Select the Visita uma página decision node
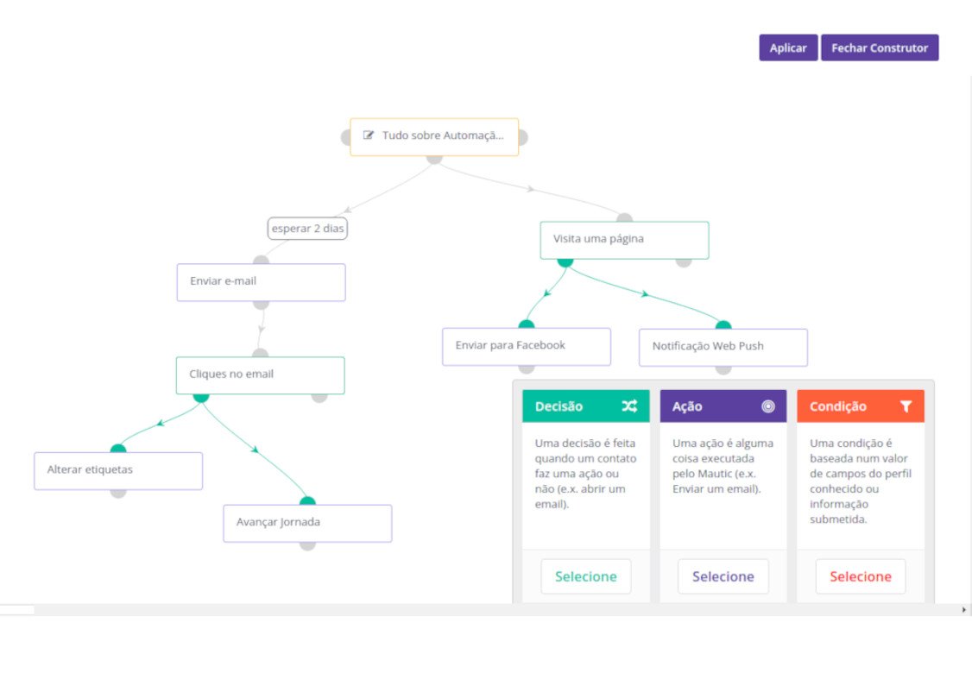The width and height of the screenshot is (972, 692). point(623,239)
